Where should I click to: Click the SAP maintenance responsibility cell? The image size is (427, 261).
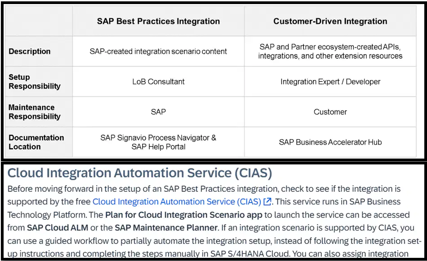158,112
